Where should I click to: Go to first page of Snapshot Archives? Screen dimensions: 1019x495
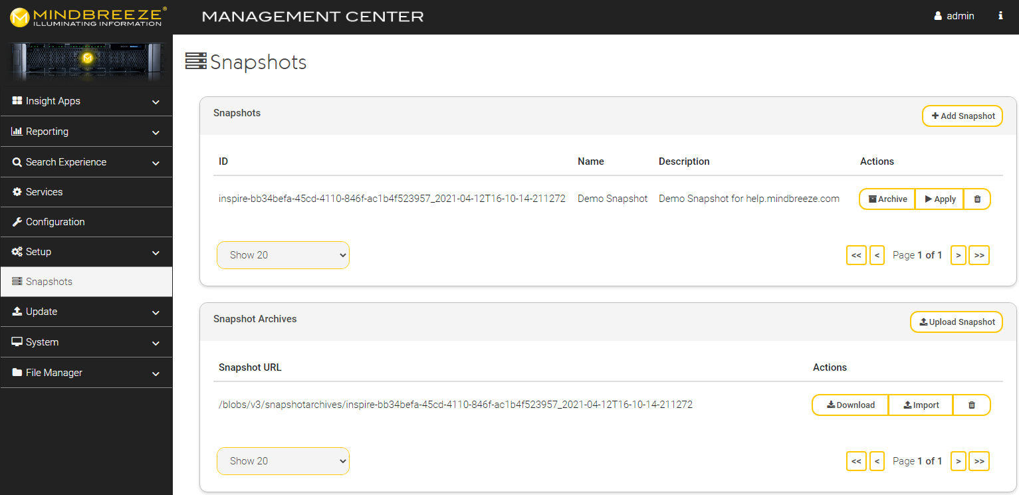click(856, 461)
